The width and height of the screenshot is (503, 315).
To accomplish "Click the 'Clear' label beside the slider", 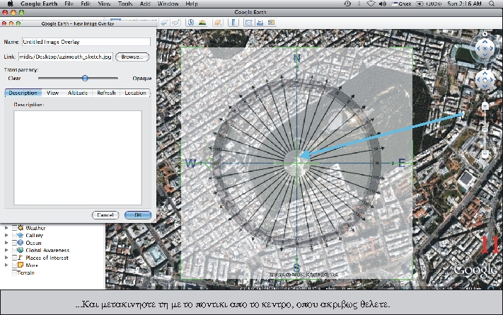I will tap(14, 79).
